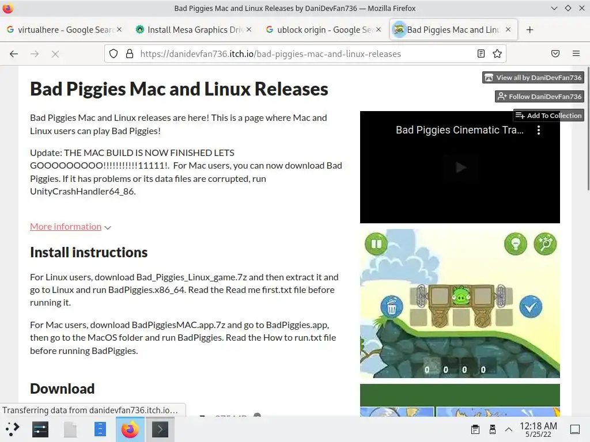Show site security padlock info
The image size is (590, 442).
click(130, 54)
